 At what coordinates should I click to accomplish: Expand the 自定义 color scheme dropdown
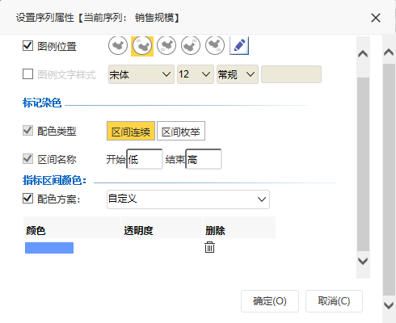[x=188, y=199]
